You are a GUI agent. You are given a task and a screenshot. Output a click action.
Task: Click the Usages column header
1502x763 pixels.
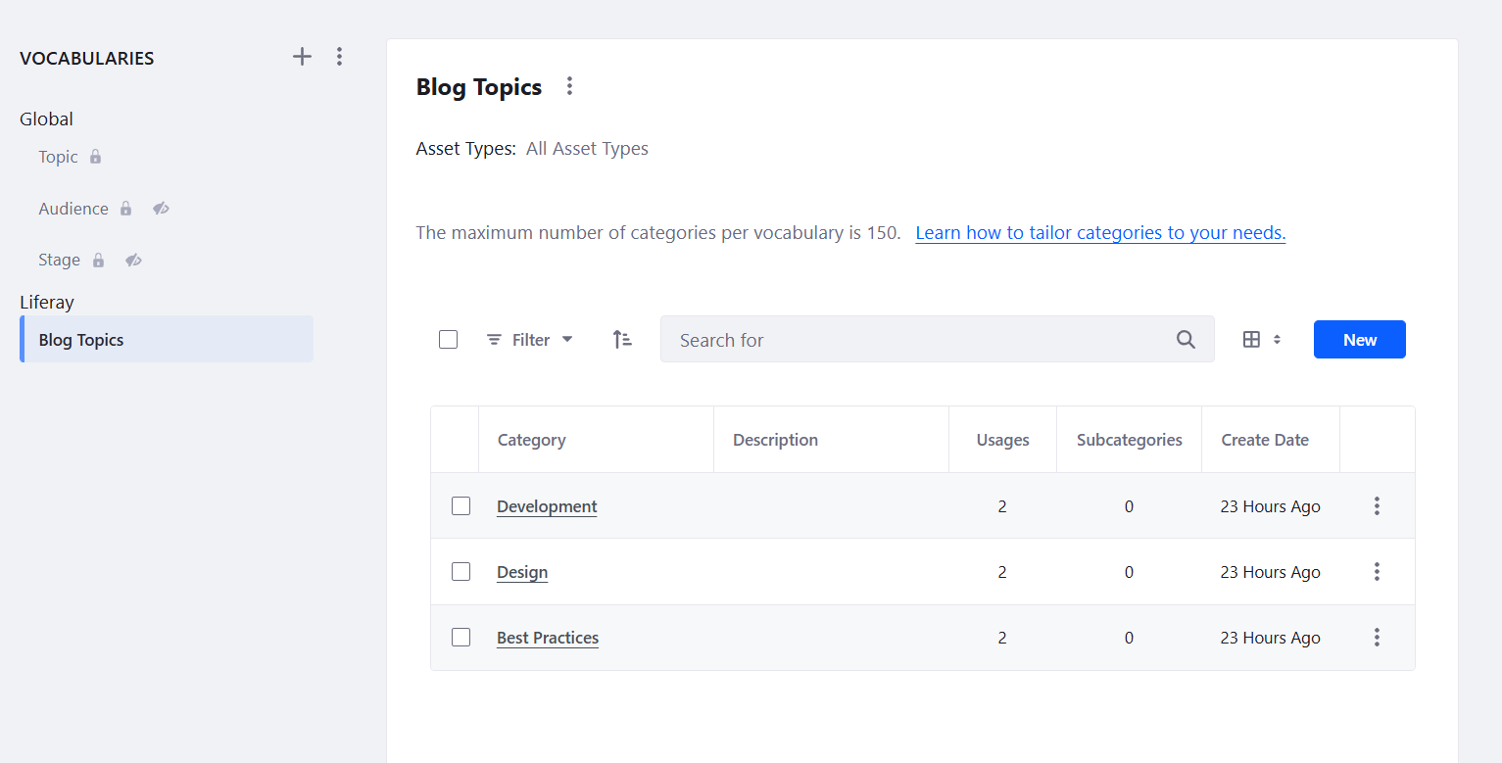[1002, 440]
